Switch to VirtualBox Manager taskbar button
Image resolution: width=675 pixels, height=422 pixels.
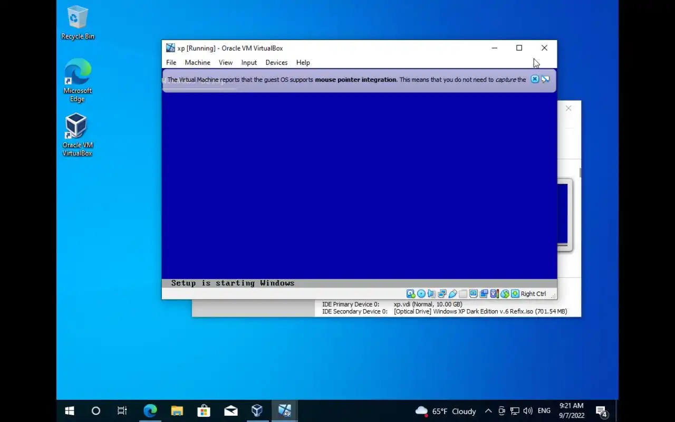tap(257, 411)
